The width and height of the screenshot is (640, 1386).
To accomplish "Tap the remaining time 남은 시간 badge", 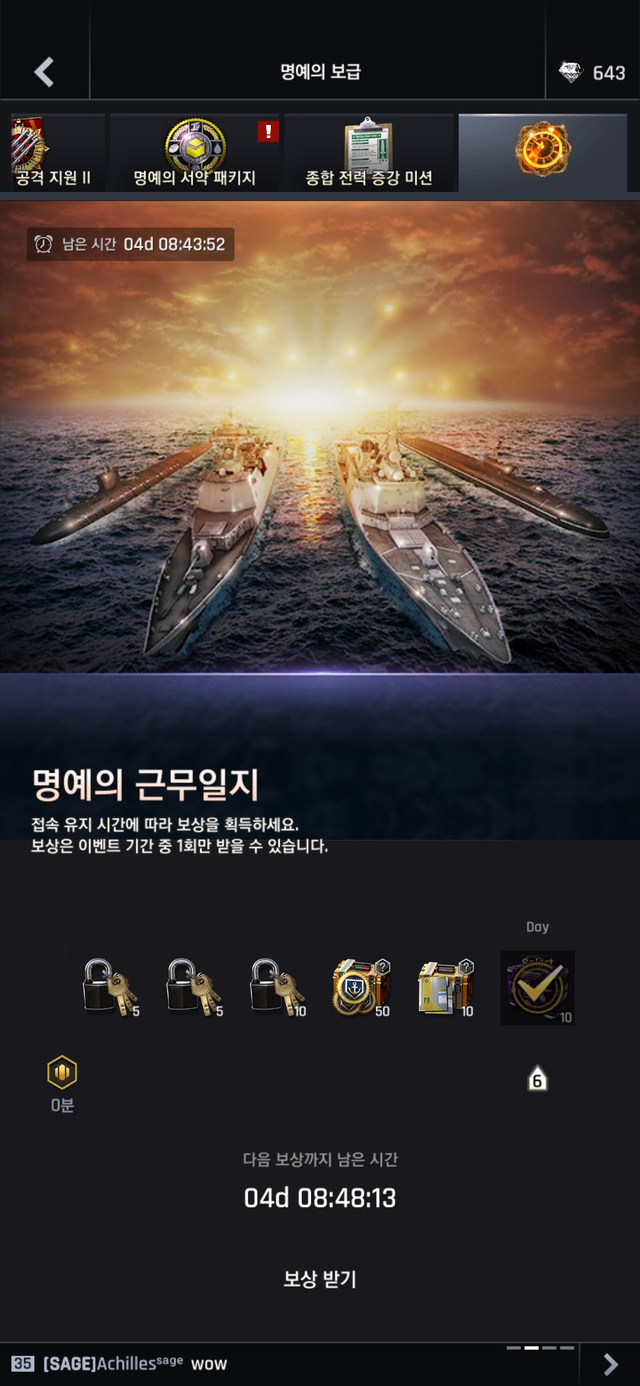I will (130, 244).
